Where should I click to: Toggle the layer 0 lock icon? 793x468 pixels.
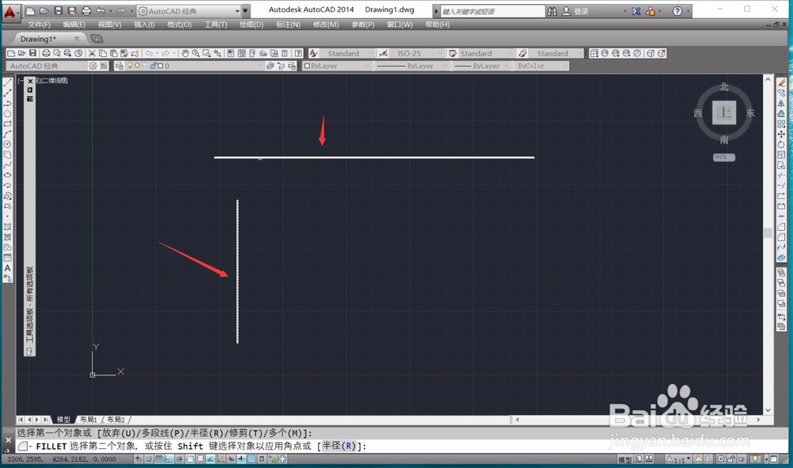click(x=153, y=66)
